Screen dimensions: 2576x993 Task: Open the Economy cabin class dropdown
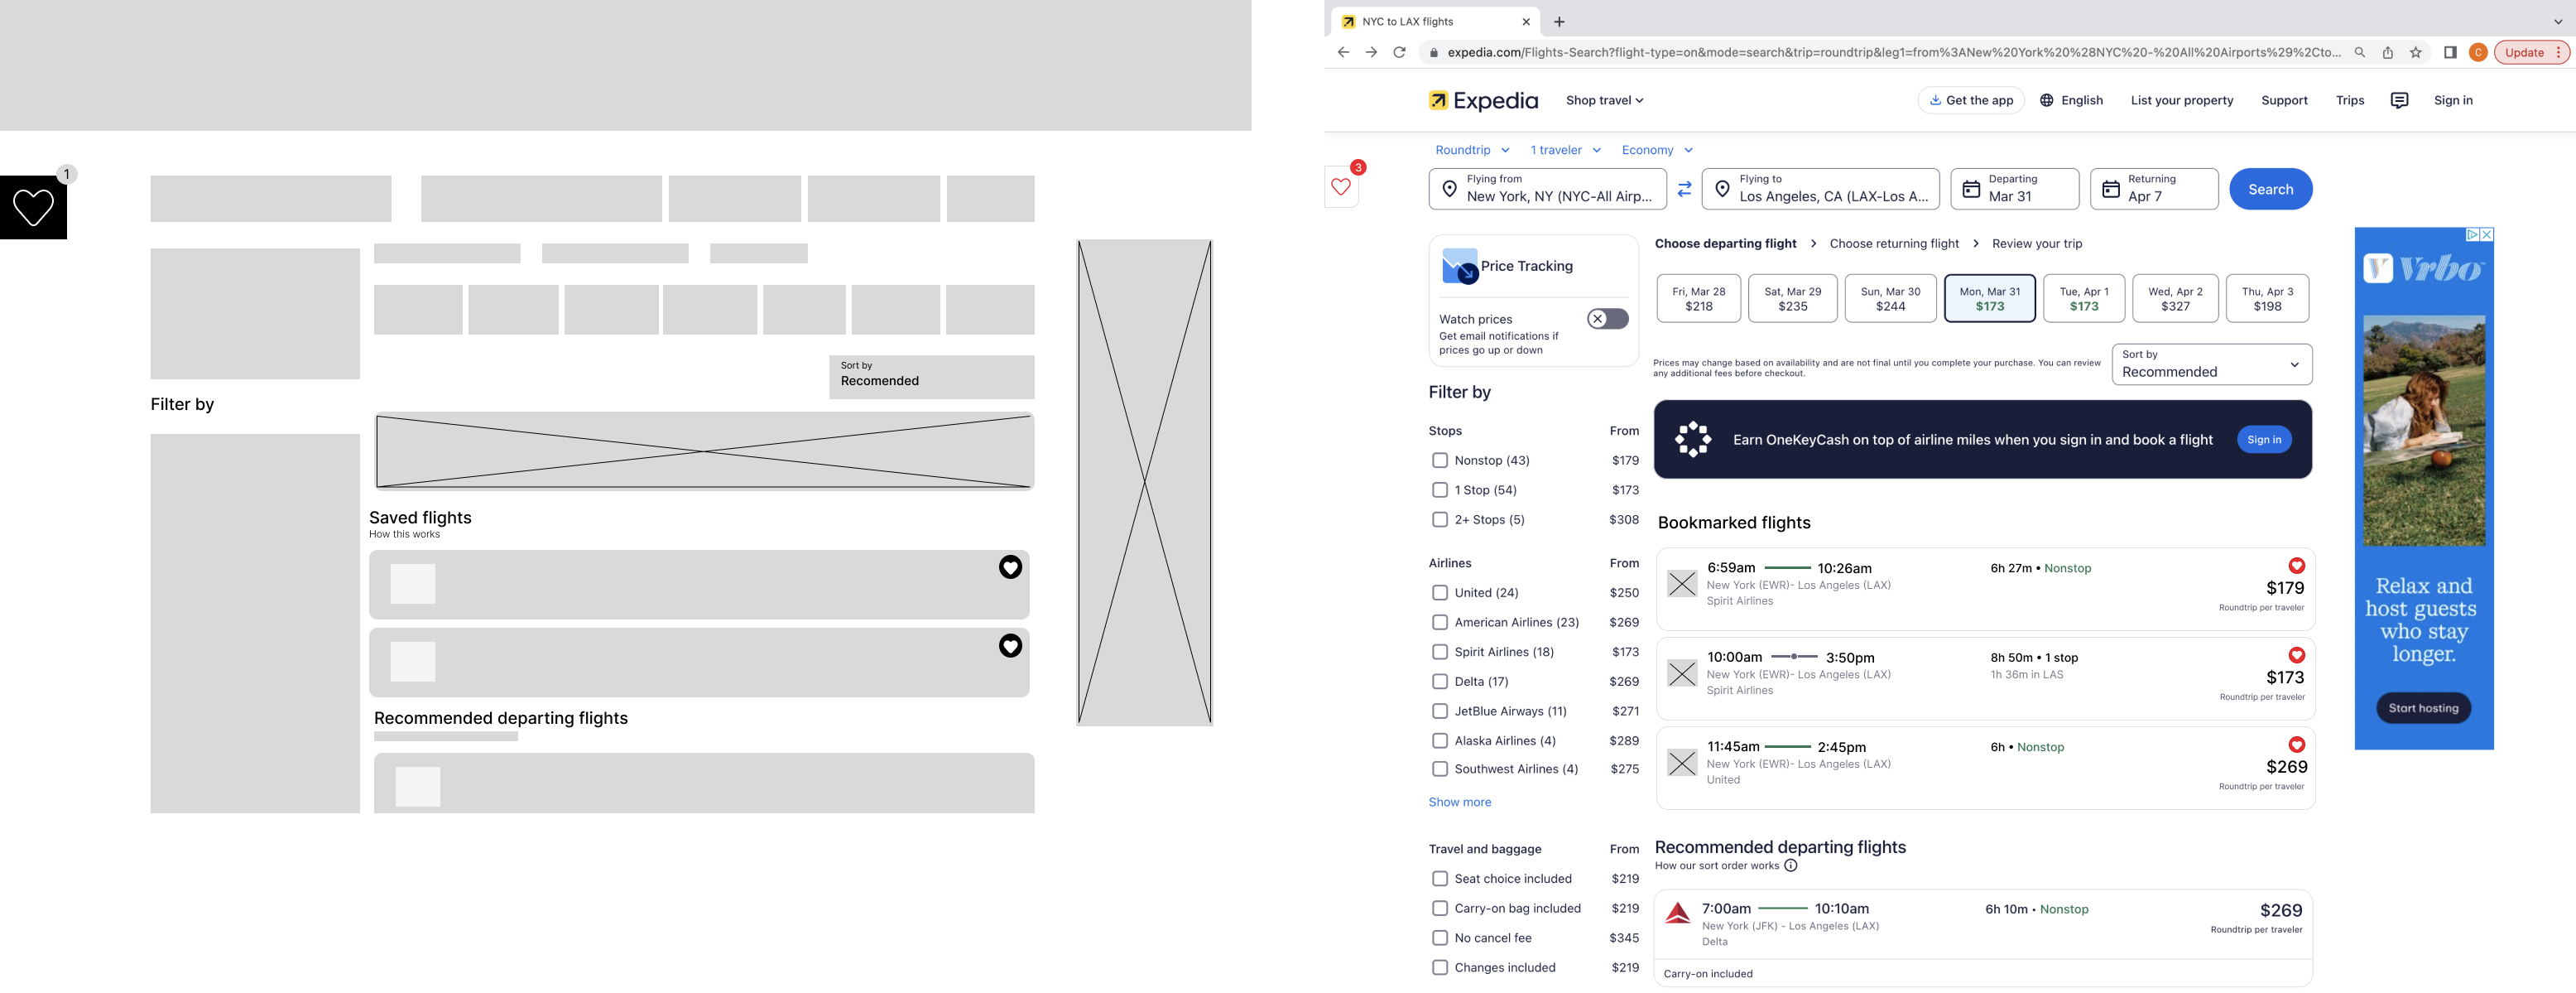pyautogui.click(x=1656, y=150)
